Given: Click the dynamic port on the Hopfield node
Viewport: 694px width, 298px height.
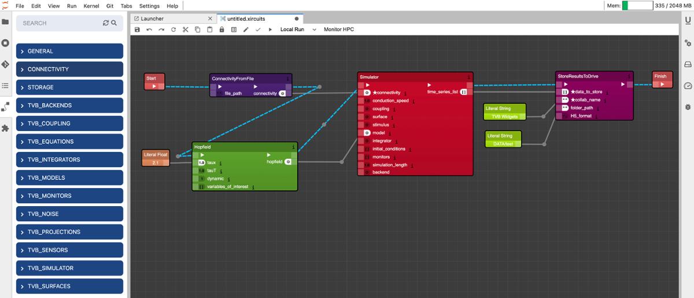Looking at the screenshot, I should pos(202,179).
